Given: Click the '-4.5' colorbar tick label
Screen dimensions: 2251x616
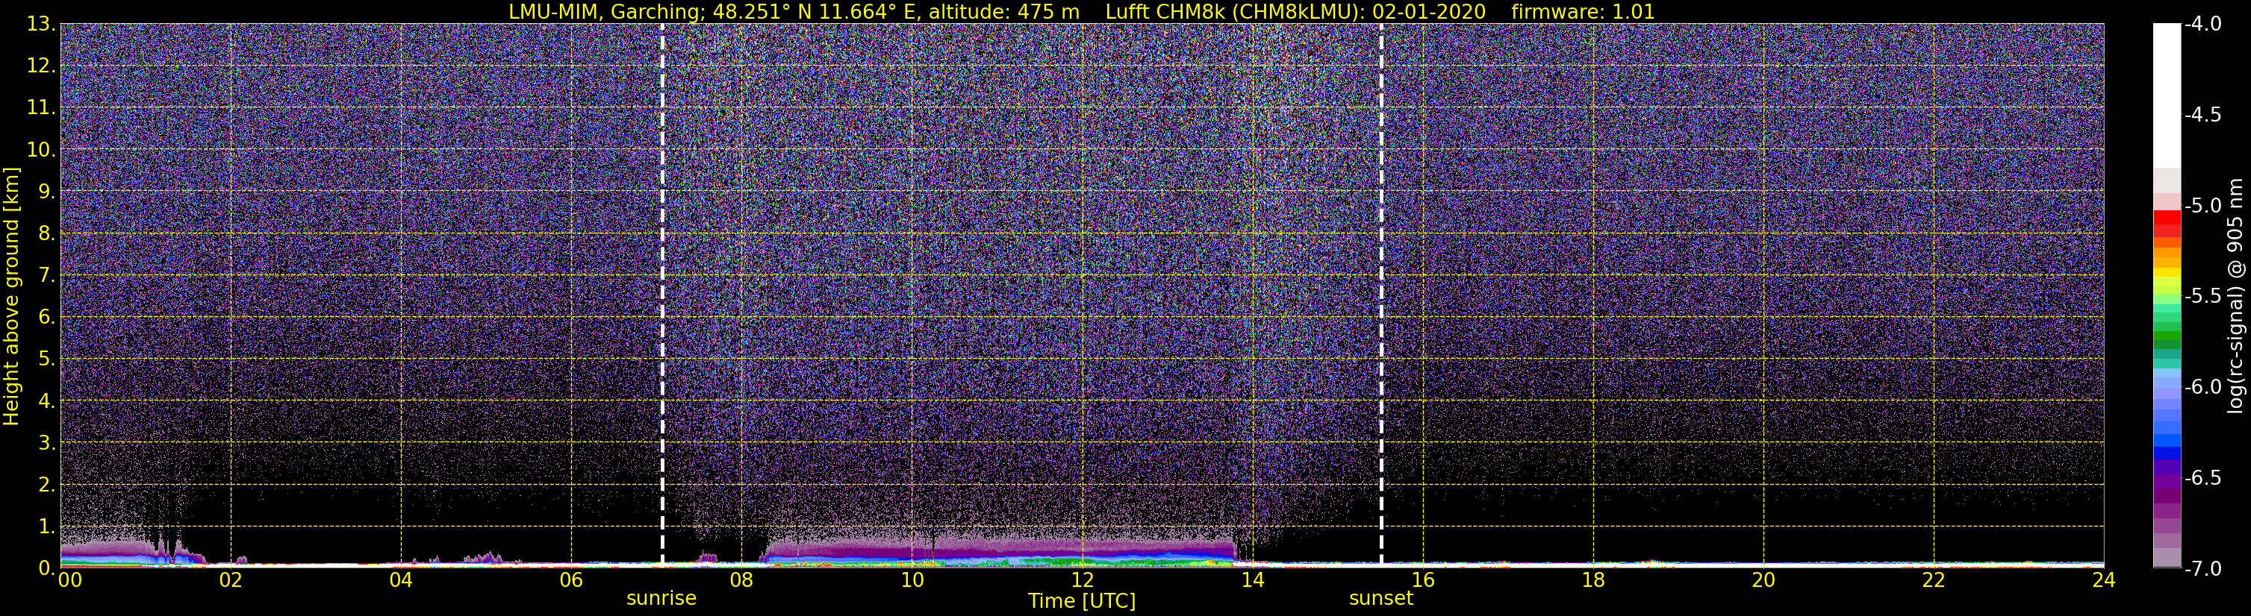Looking at the screenshot, I should tap(2202, 115).
